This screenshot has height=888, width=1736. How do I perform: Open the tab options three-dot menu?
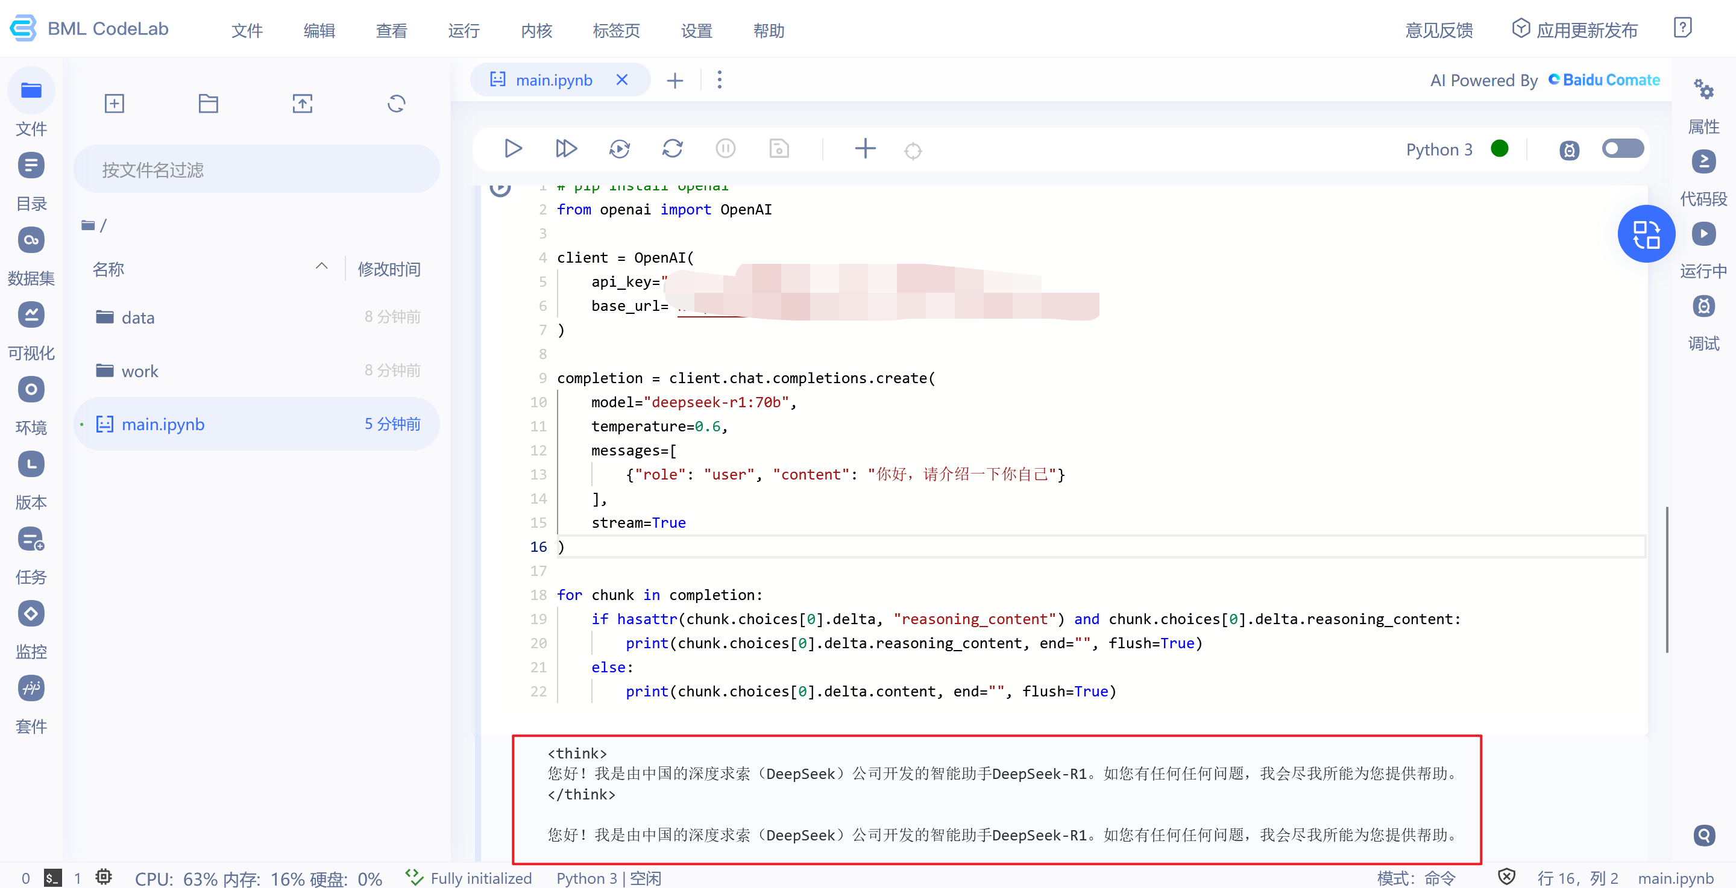pos(719,80)
